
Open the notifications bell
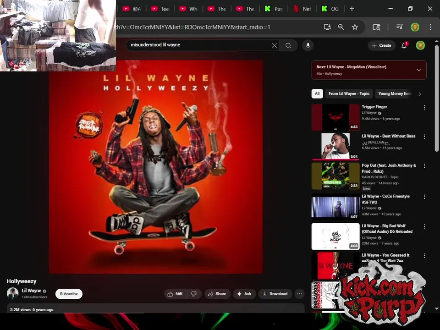(x=404, y=45)
